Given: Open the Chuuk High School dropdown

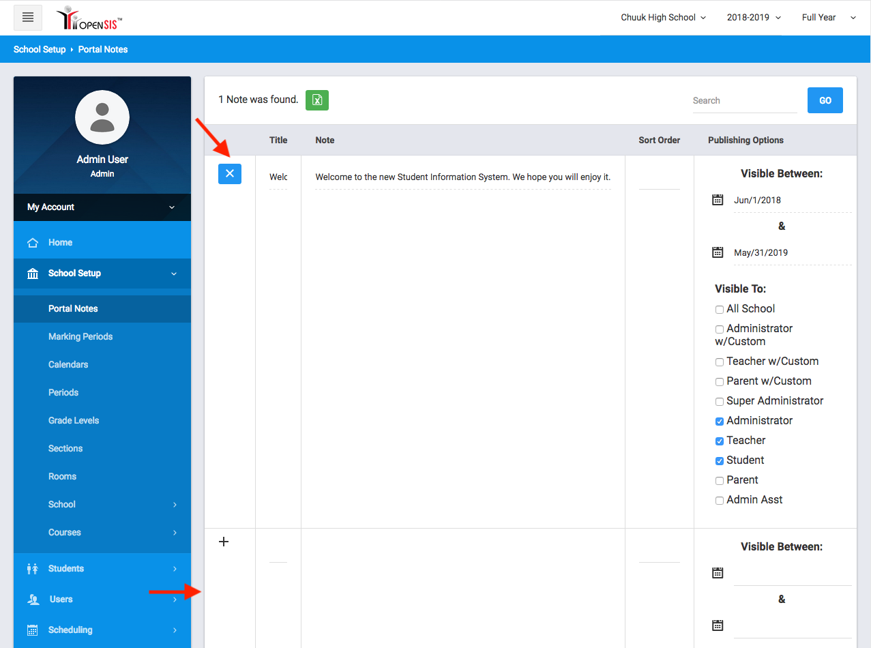Looking at the screenshot, I should coord(663,18).
